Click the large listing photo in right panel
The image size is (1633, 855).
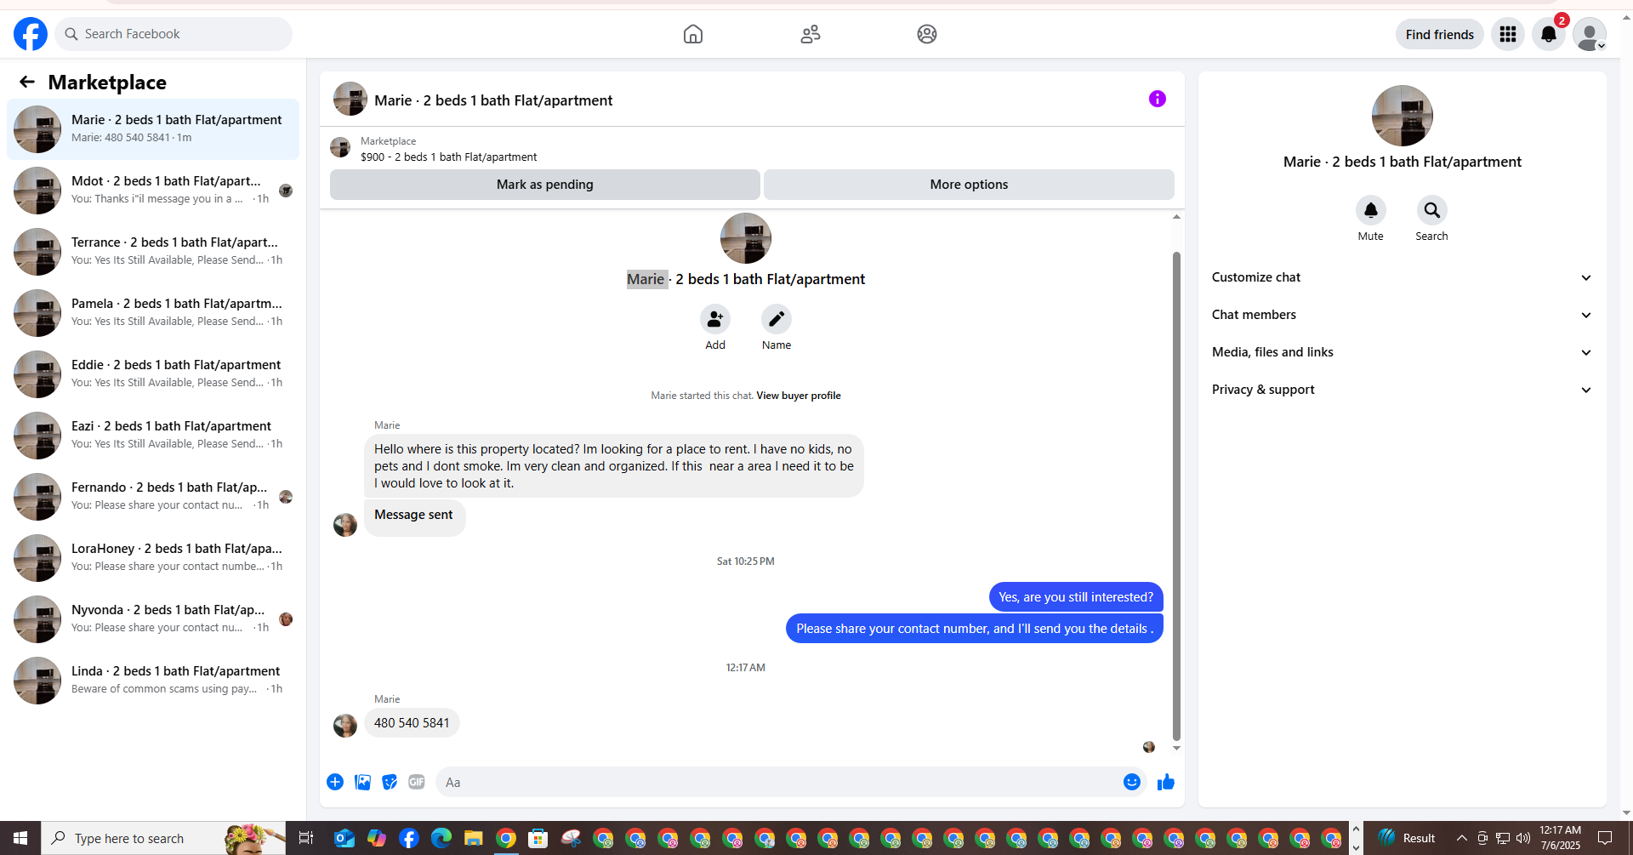pyautogui.click(x=1403, y=116)
